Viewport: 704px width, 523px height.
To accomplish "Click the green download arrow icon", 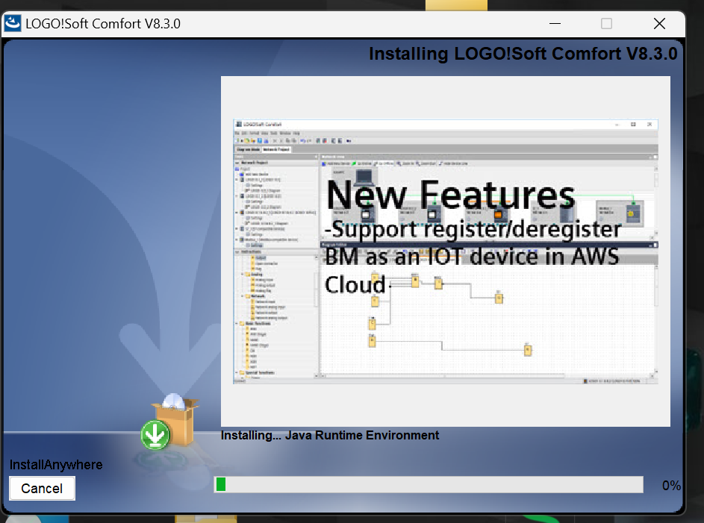I will tap(155, 435).
